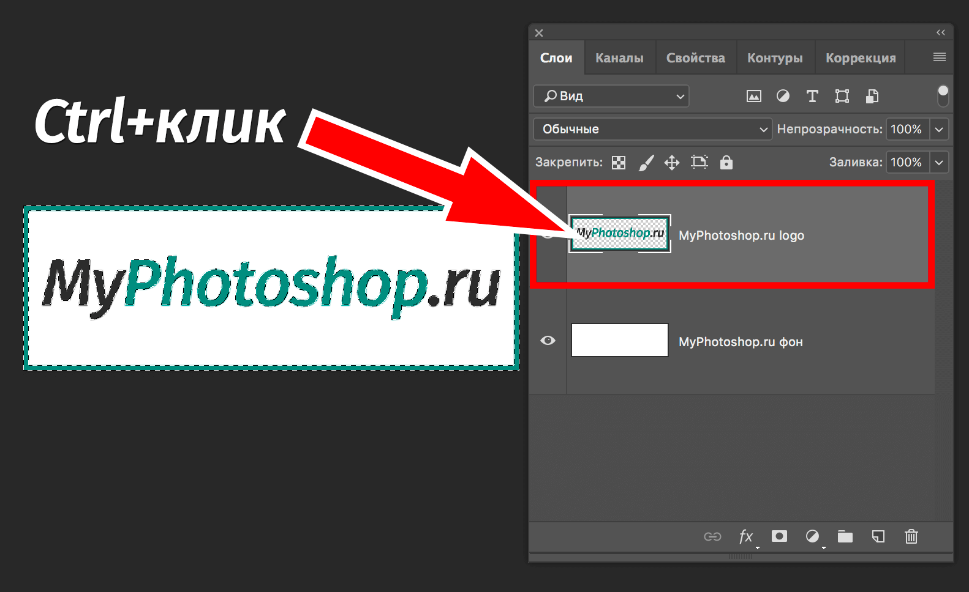Filter layers by text type
969x592 pixels.
coord(812,96)
